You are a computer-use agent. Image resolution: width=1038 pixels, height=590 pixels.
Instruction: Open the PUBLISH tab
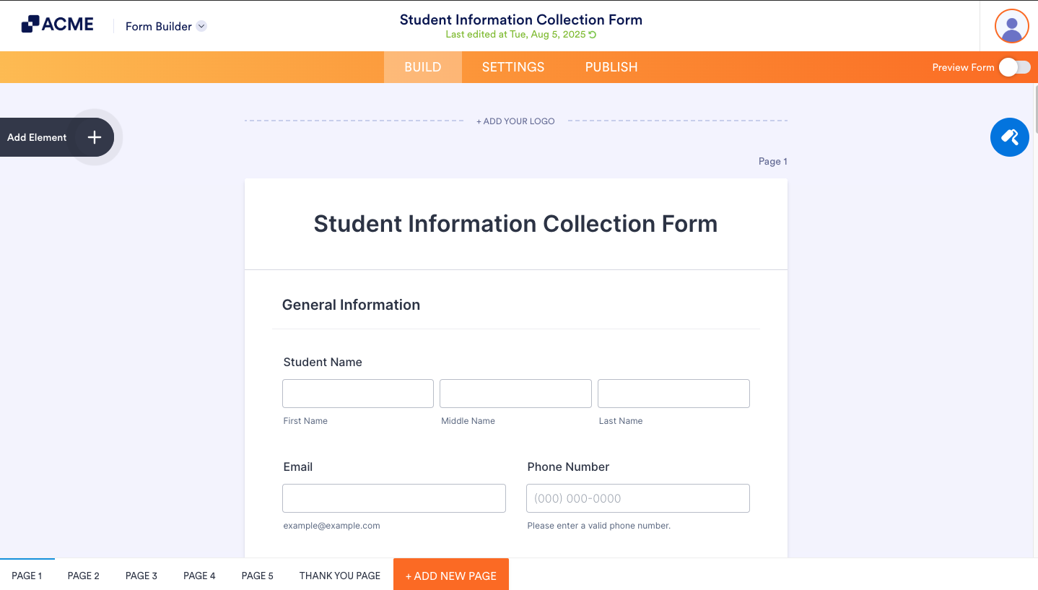(611, 66)
